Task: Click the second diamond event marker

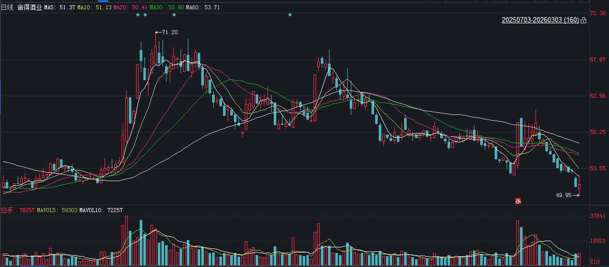Action: [145, 14]
